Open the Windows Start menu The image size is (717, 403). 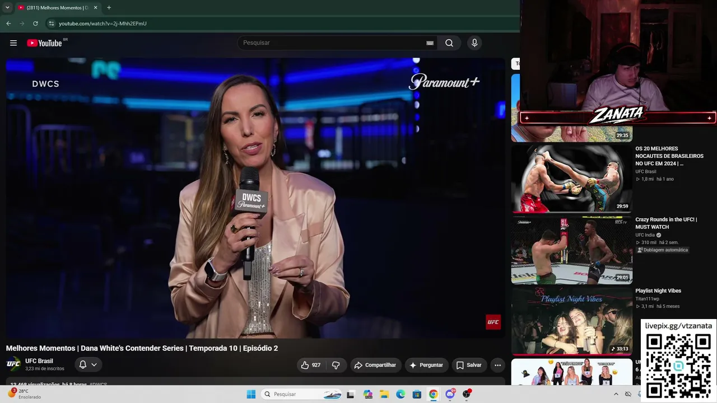(251, 394)
